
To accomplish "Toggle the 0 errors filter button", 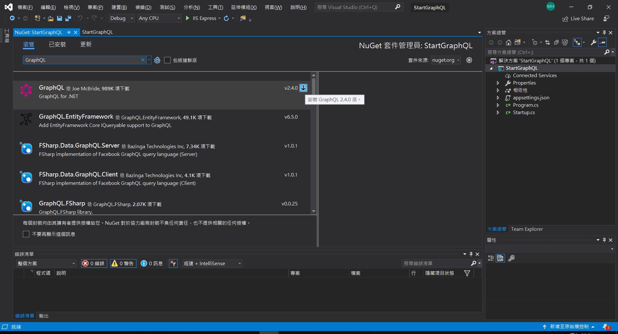I will pyautogui.click(x=94, y=264).
